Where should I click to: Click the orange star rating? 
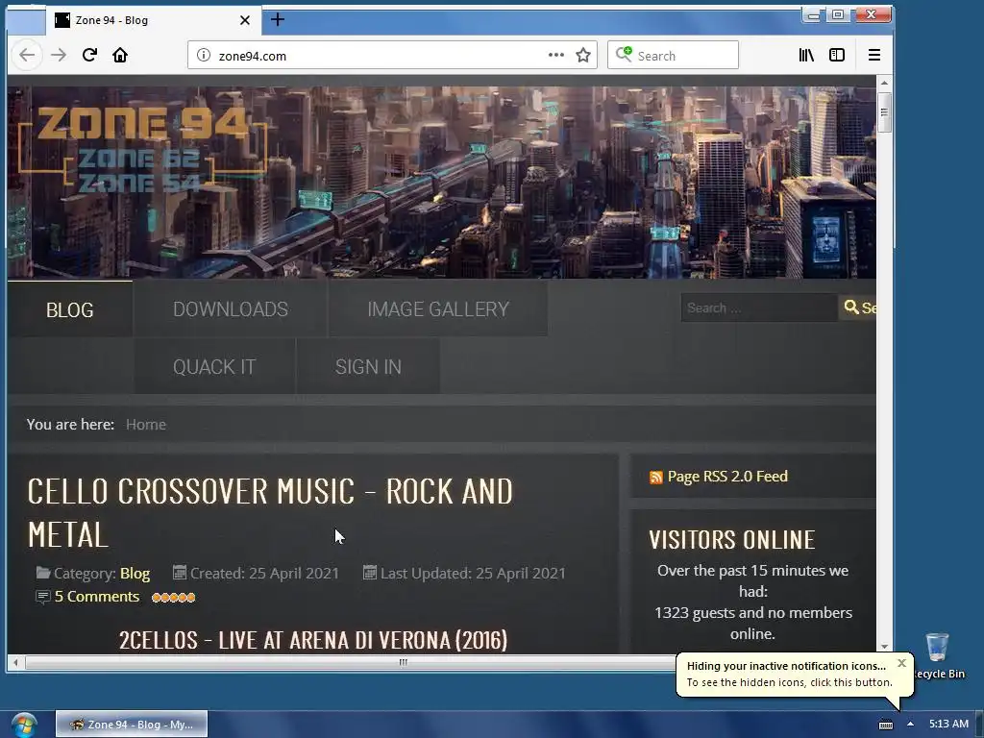(x=173, y=598)
